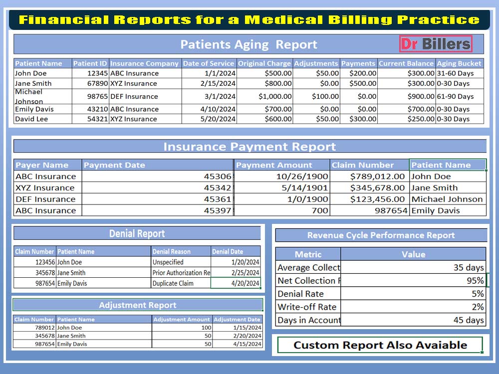Select adjustments value $100.00

point(316,96)
